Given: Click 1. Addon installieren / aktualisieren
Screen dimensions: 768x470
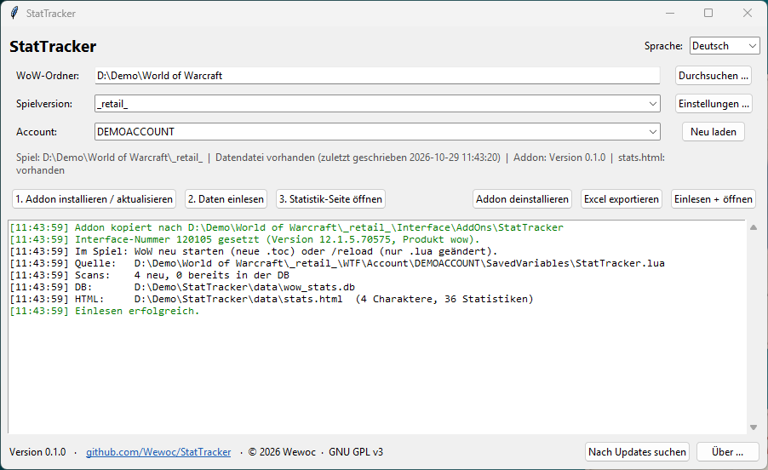Looking at the screenshot, I should tap(94, 199).
